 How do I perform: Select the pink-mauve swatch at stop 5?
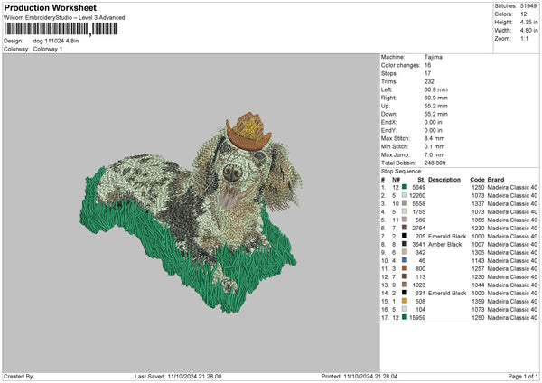pos(404,219)
